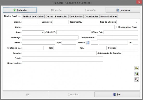This screenshot has width=143, height=100.
Task: Focus the Nascimento field
Action: [91, 22]
